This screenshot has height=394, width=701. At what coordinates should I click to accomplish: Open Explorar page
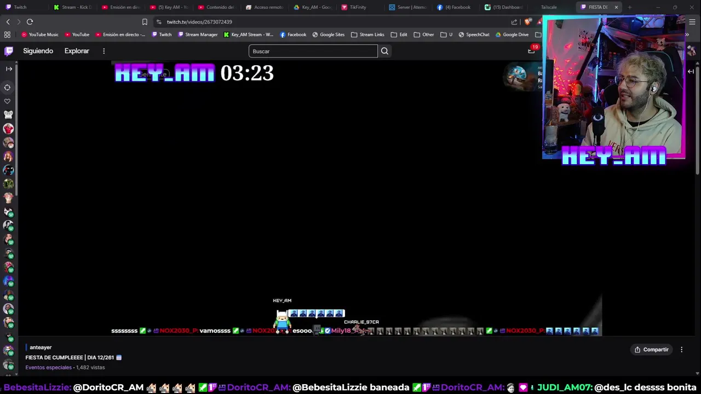77,51
